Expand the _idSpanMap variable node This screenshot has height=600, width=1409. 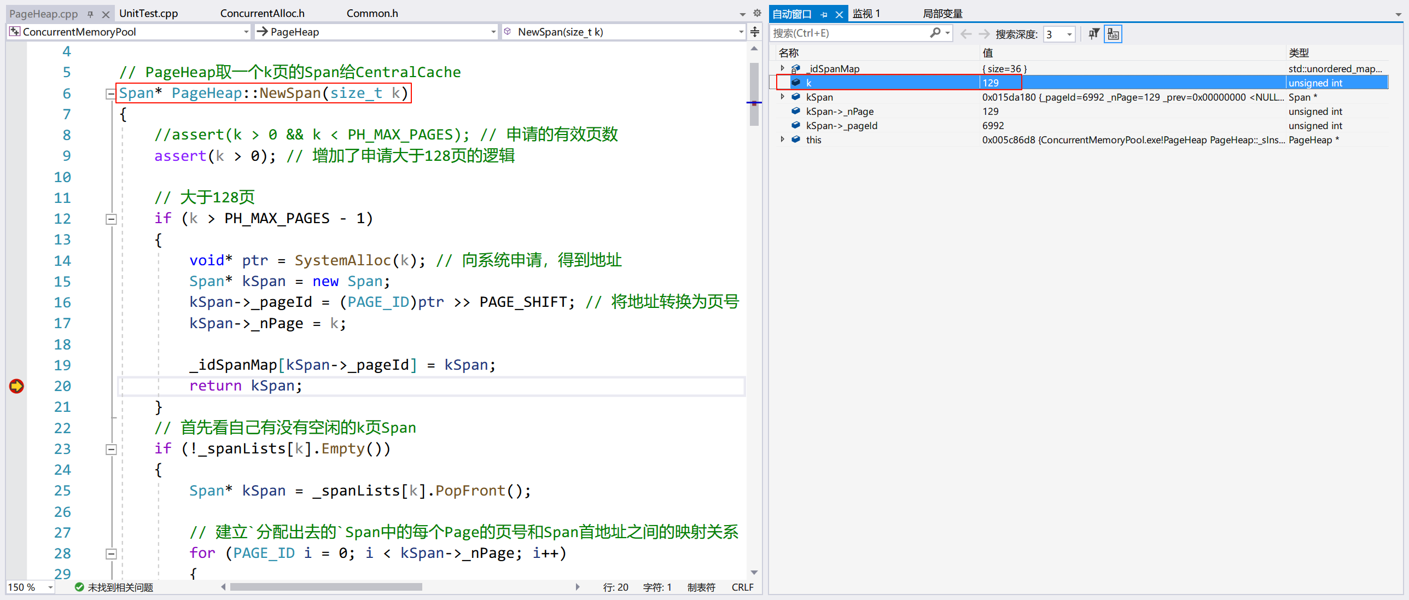point(783,68)
